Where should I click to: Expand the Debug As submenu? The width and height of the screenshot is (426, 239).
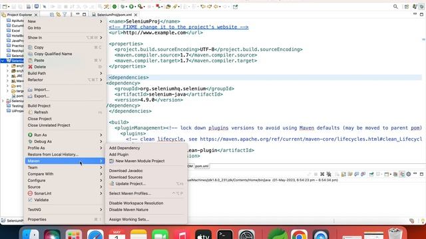coord(101,141)
